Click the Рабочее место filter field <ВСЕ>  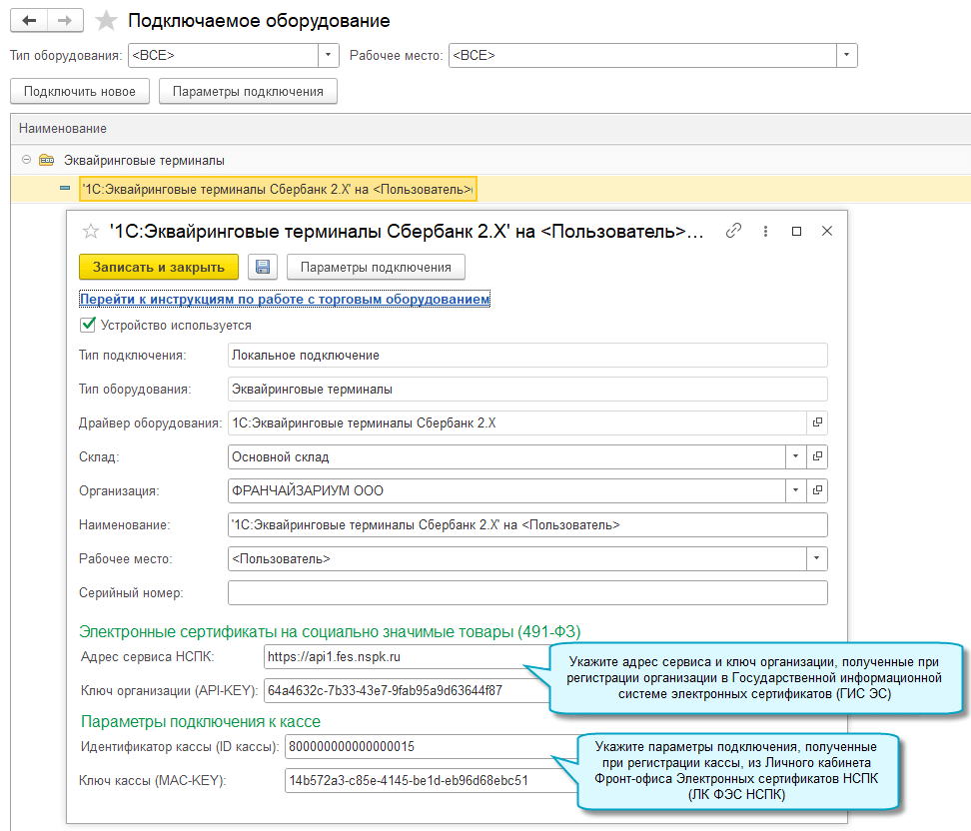tap(642, 55)
